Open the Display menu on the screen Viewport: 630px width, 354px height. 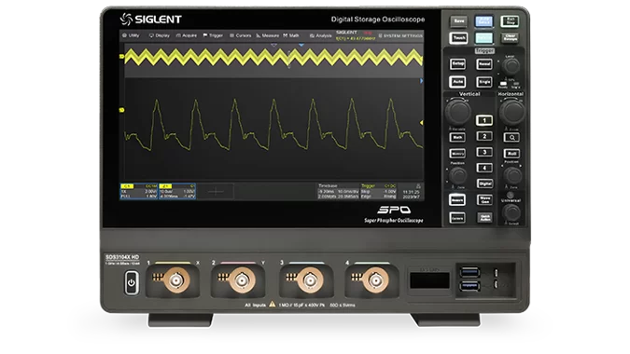click(x=160, y=35)
